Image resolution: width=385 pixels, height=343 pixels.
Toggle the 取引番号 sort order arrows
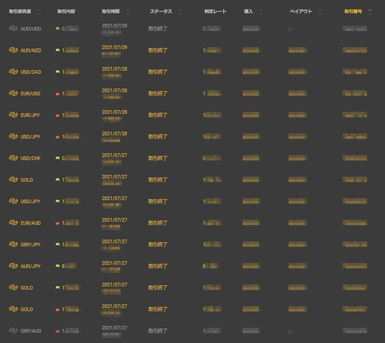click(x=370, y=12)
